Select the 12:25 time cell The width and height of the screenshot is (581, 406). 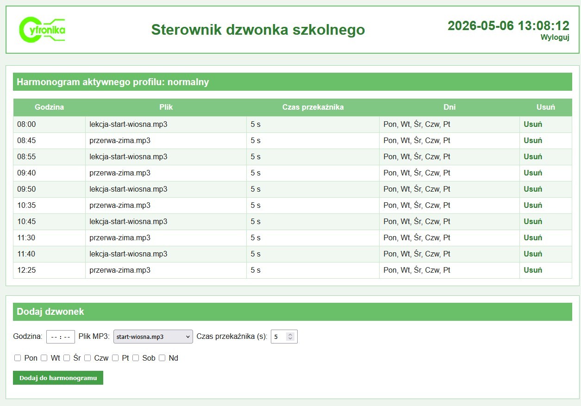tap(50, 270)
